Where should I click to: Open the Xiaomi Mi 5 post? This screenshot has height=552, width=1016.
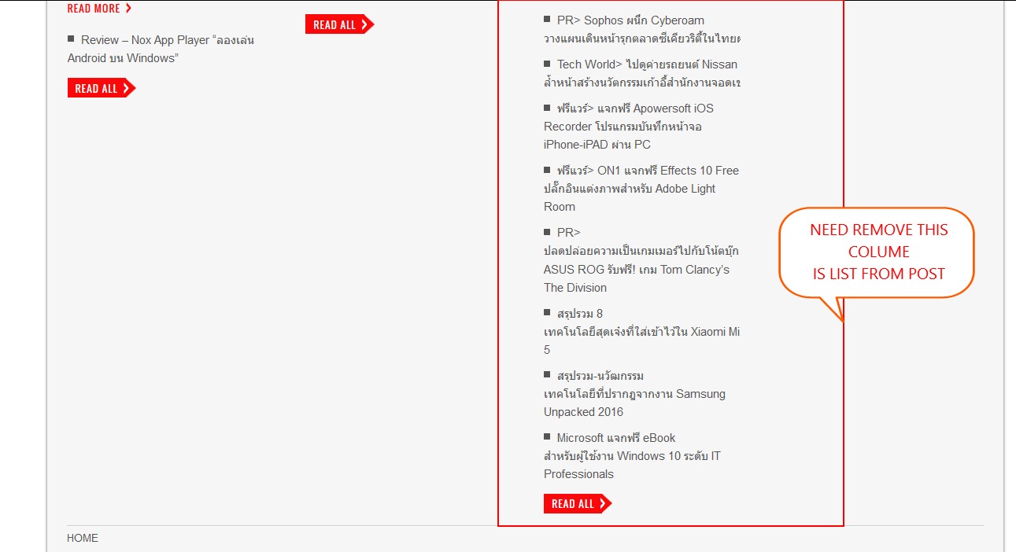(x=641, y=332)
